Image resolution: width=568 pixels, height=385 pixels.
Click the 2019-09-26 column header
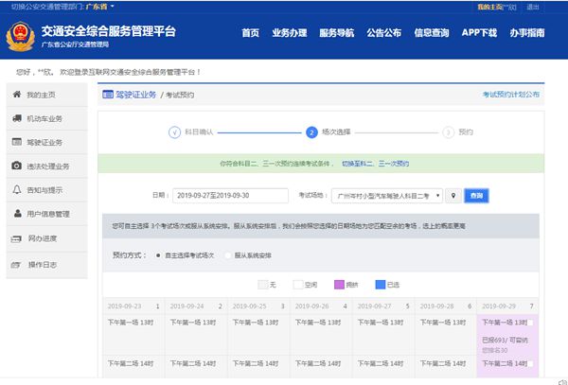[321, 306]
